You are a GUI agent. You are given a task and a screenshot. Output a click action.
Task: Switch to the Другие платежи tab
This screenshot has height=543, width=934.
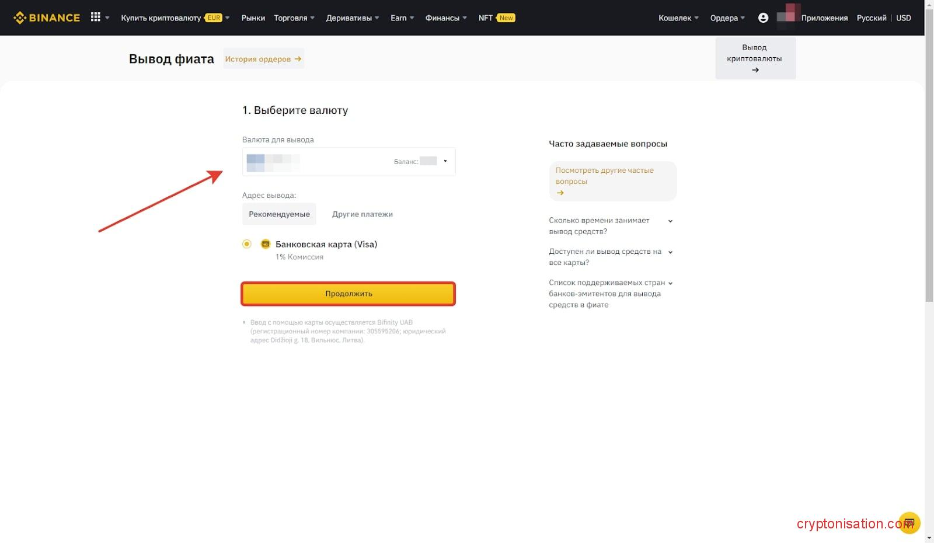[362, 214]
